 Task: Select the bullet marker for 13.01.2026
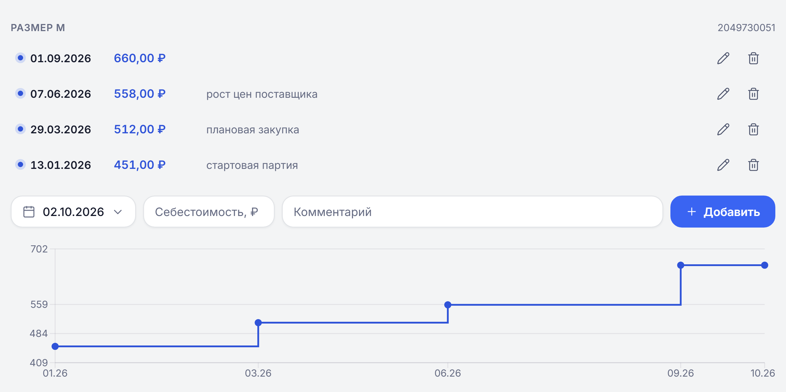click(20, 165)
